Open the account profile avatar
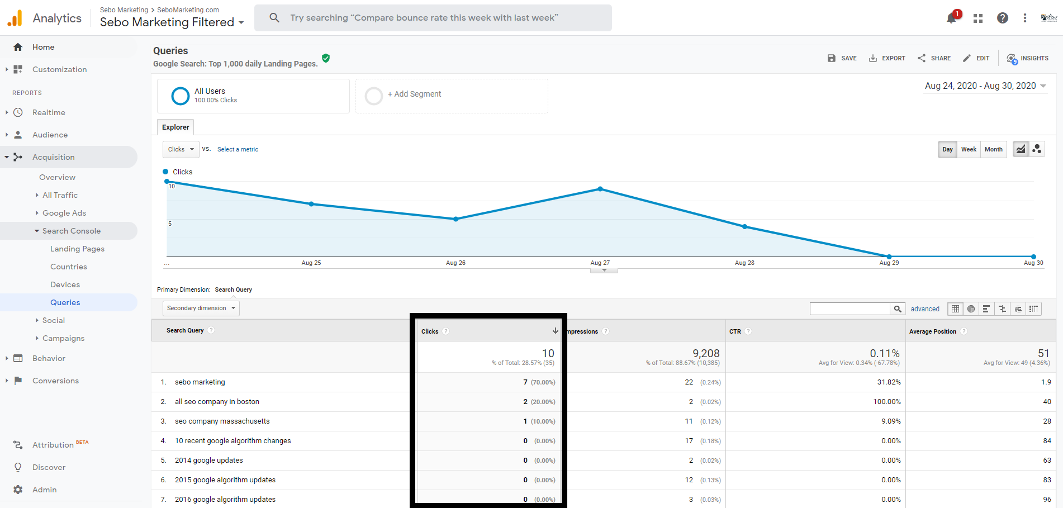This screenshot has width=1063, height=508. pos(1048,18)
